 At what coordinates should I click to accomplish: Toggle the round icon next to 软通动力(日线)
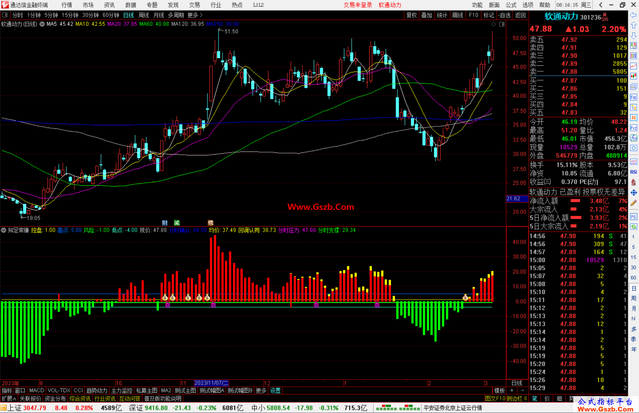[42, 24]
